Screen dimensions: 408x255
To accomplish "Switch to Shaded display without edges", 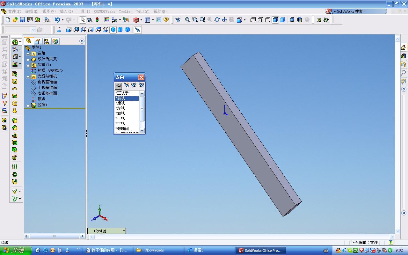I will pos(282,20).
